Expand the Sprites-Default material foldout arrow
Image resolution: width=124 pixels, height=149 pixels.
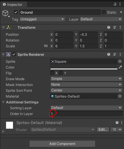pyautogui.click(x=3, y=131)
